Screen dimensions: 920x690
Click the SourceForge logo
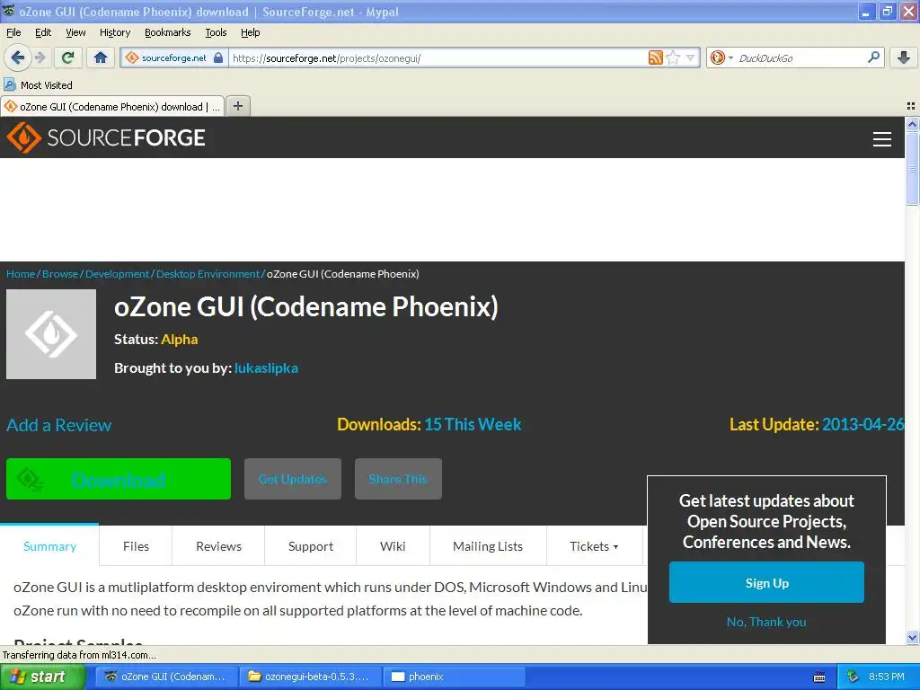point(106,137)
